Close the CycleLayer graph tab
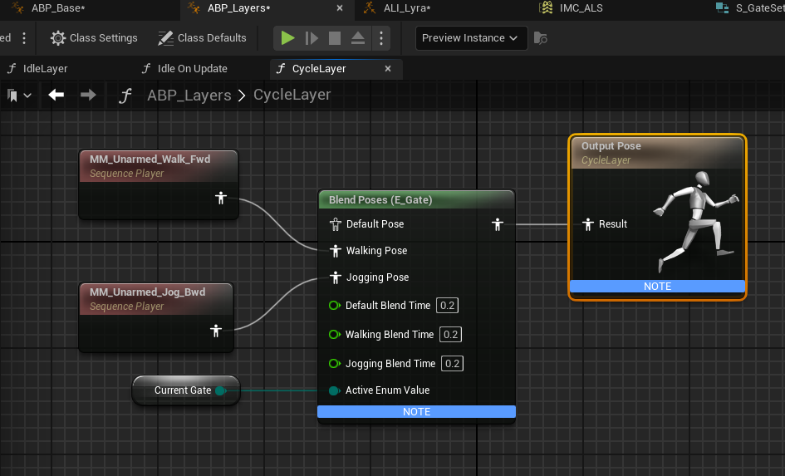This screenshot has height=476, width=785. coord(387,69)
